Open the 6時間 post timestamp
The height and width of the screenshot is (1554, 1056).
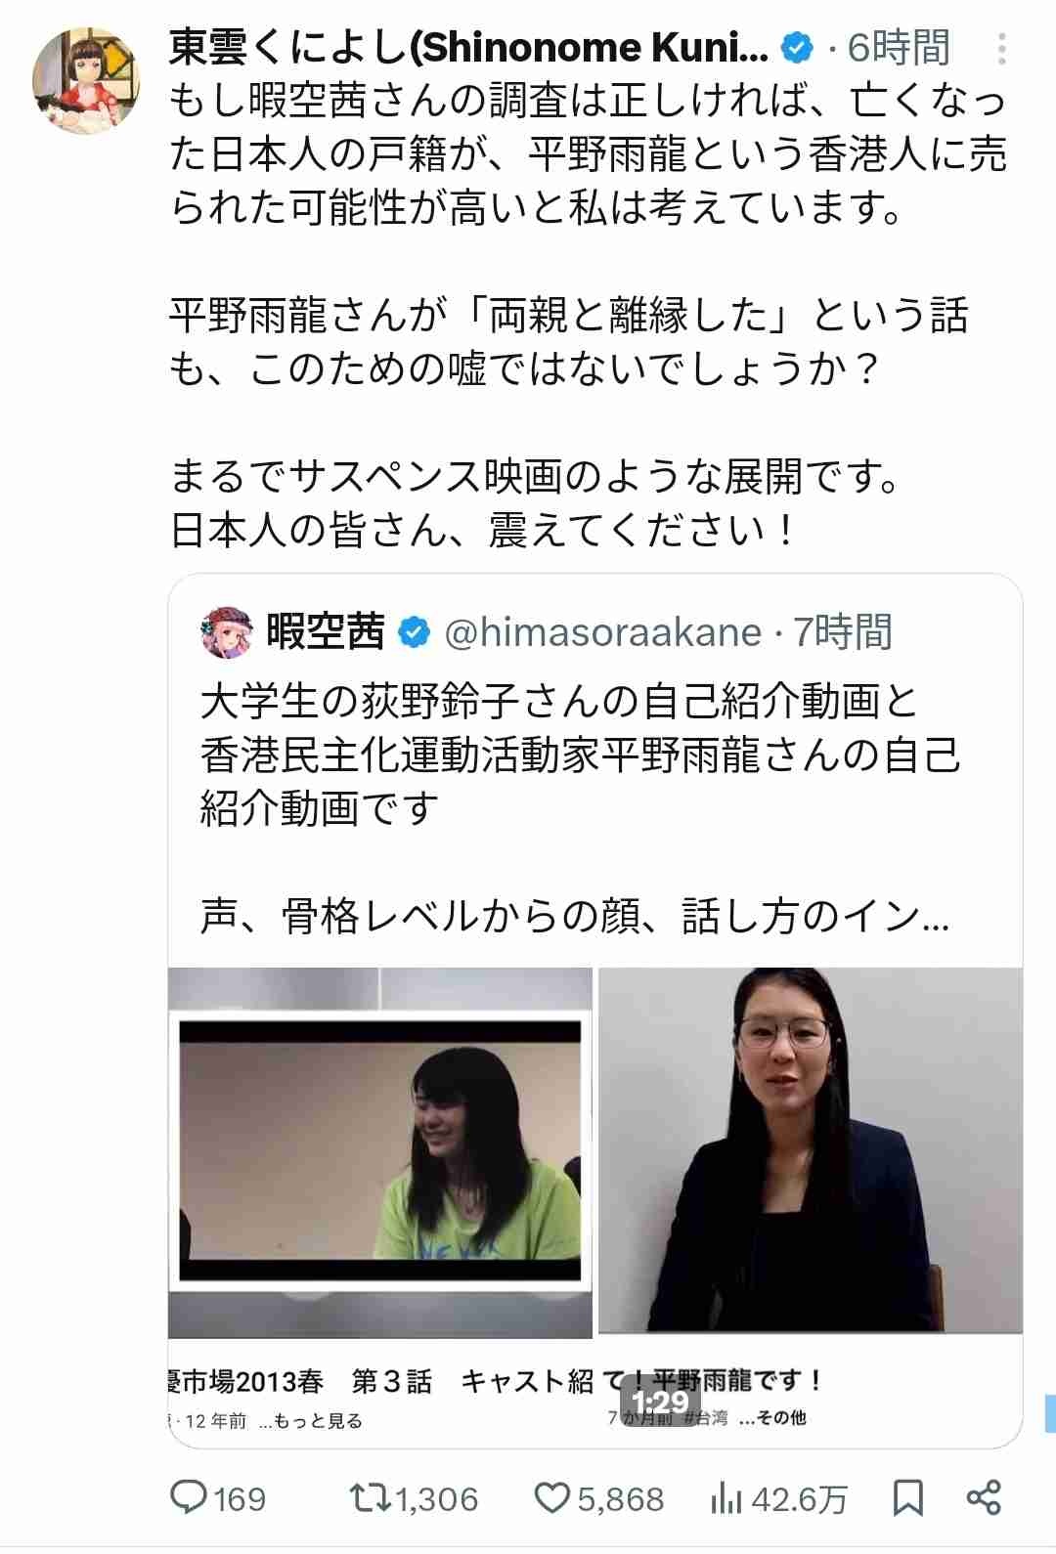point(898,47)
